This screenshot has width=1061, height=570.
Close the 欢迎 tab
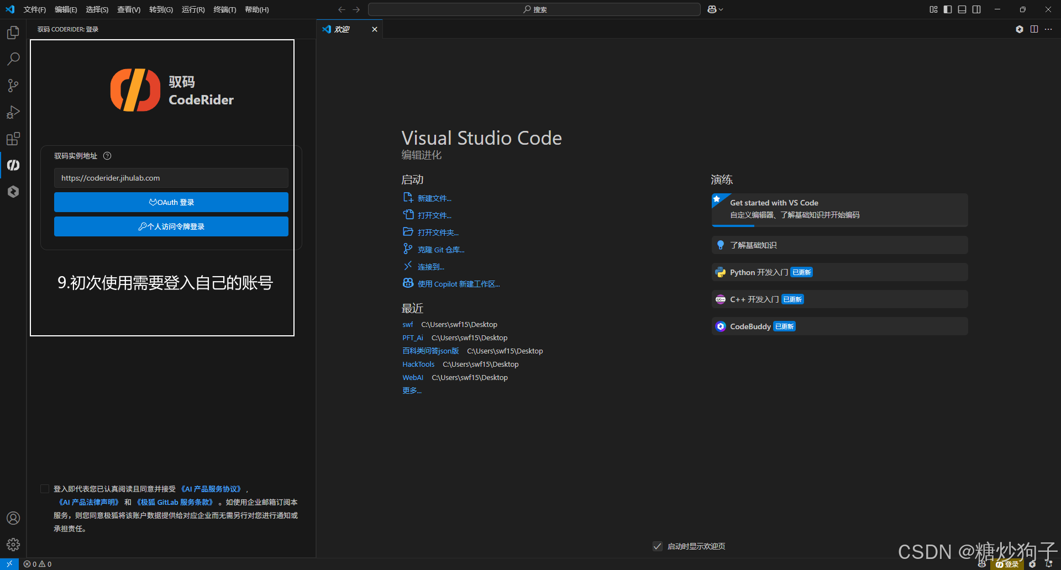[x=375, y=29]
